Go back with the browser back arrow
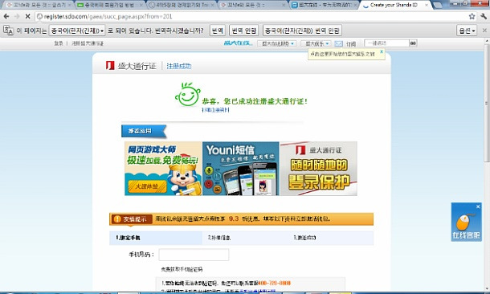 click(6, 16)
